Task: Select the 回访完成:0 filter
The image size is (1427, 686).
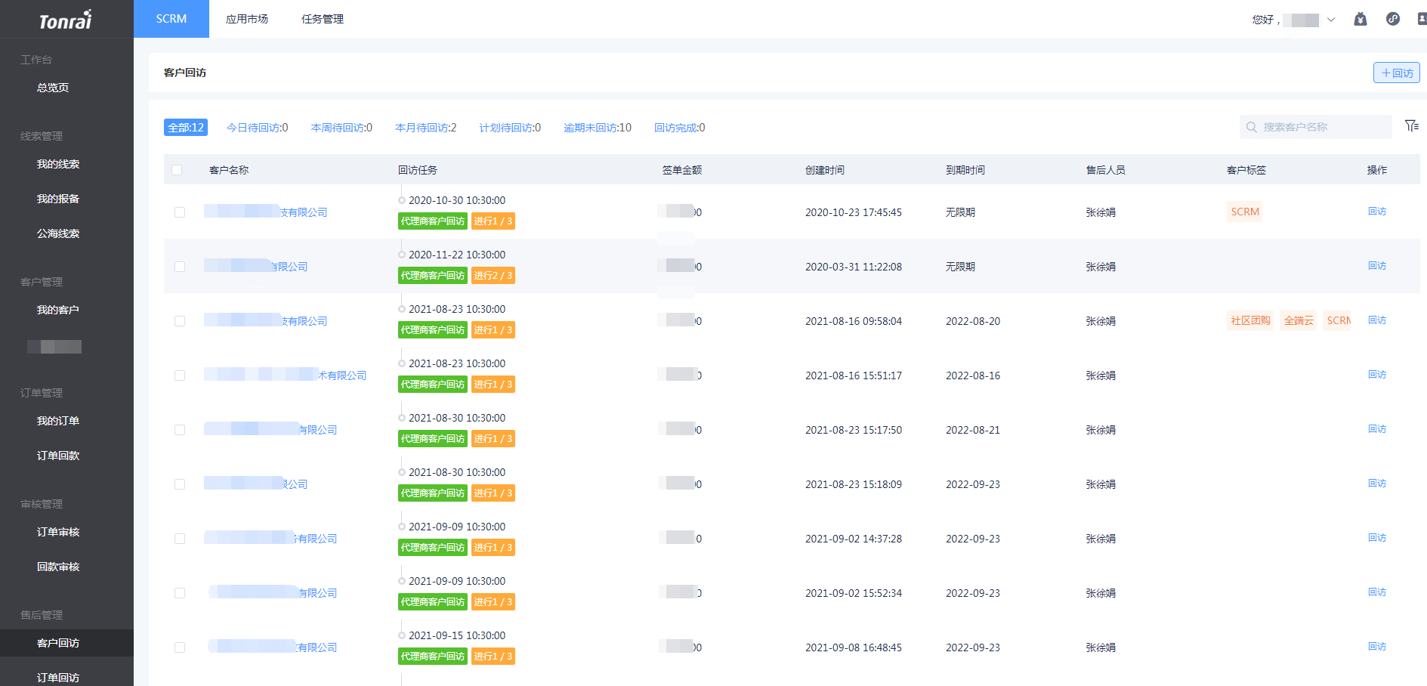Action: (x=680, y=128)
